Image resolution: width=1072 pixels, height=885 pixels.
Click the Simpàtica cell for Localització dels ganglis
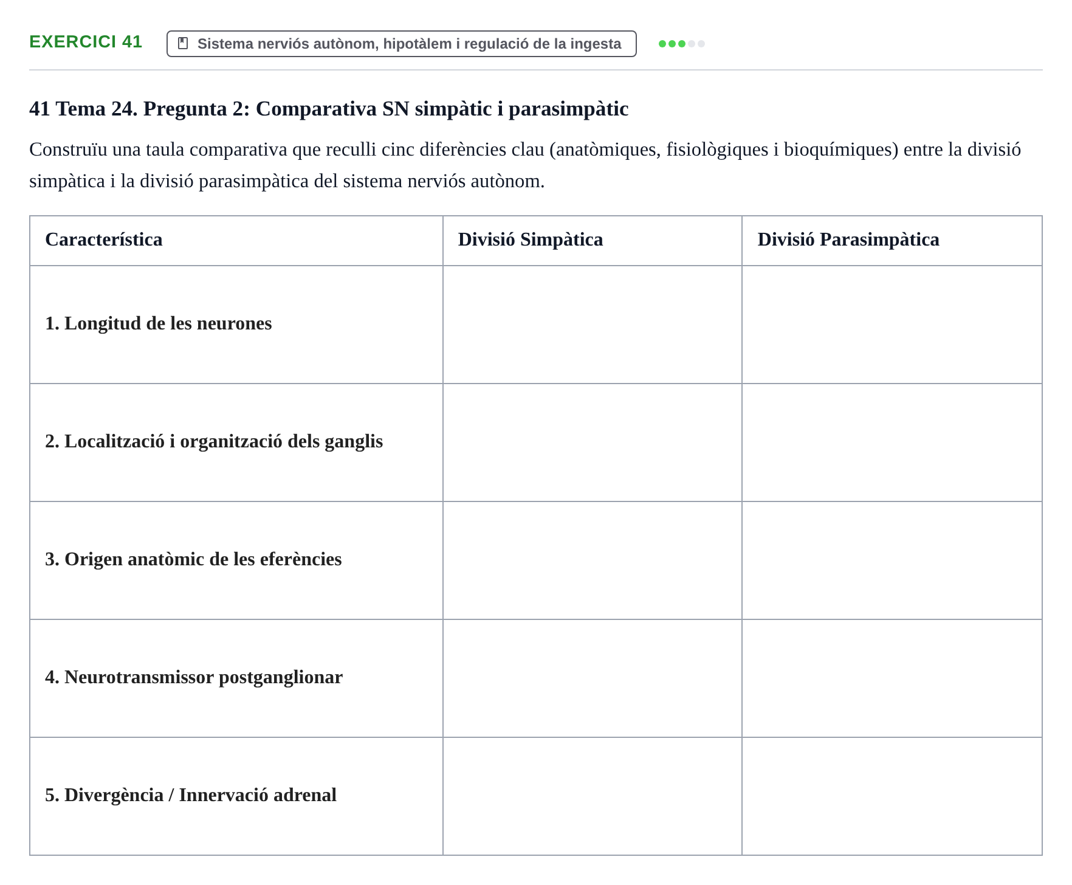593,442
